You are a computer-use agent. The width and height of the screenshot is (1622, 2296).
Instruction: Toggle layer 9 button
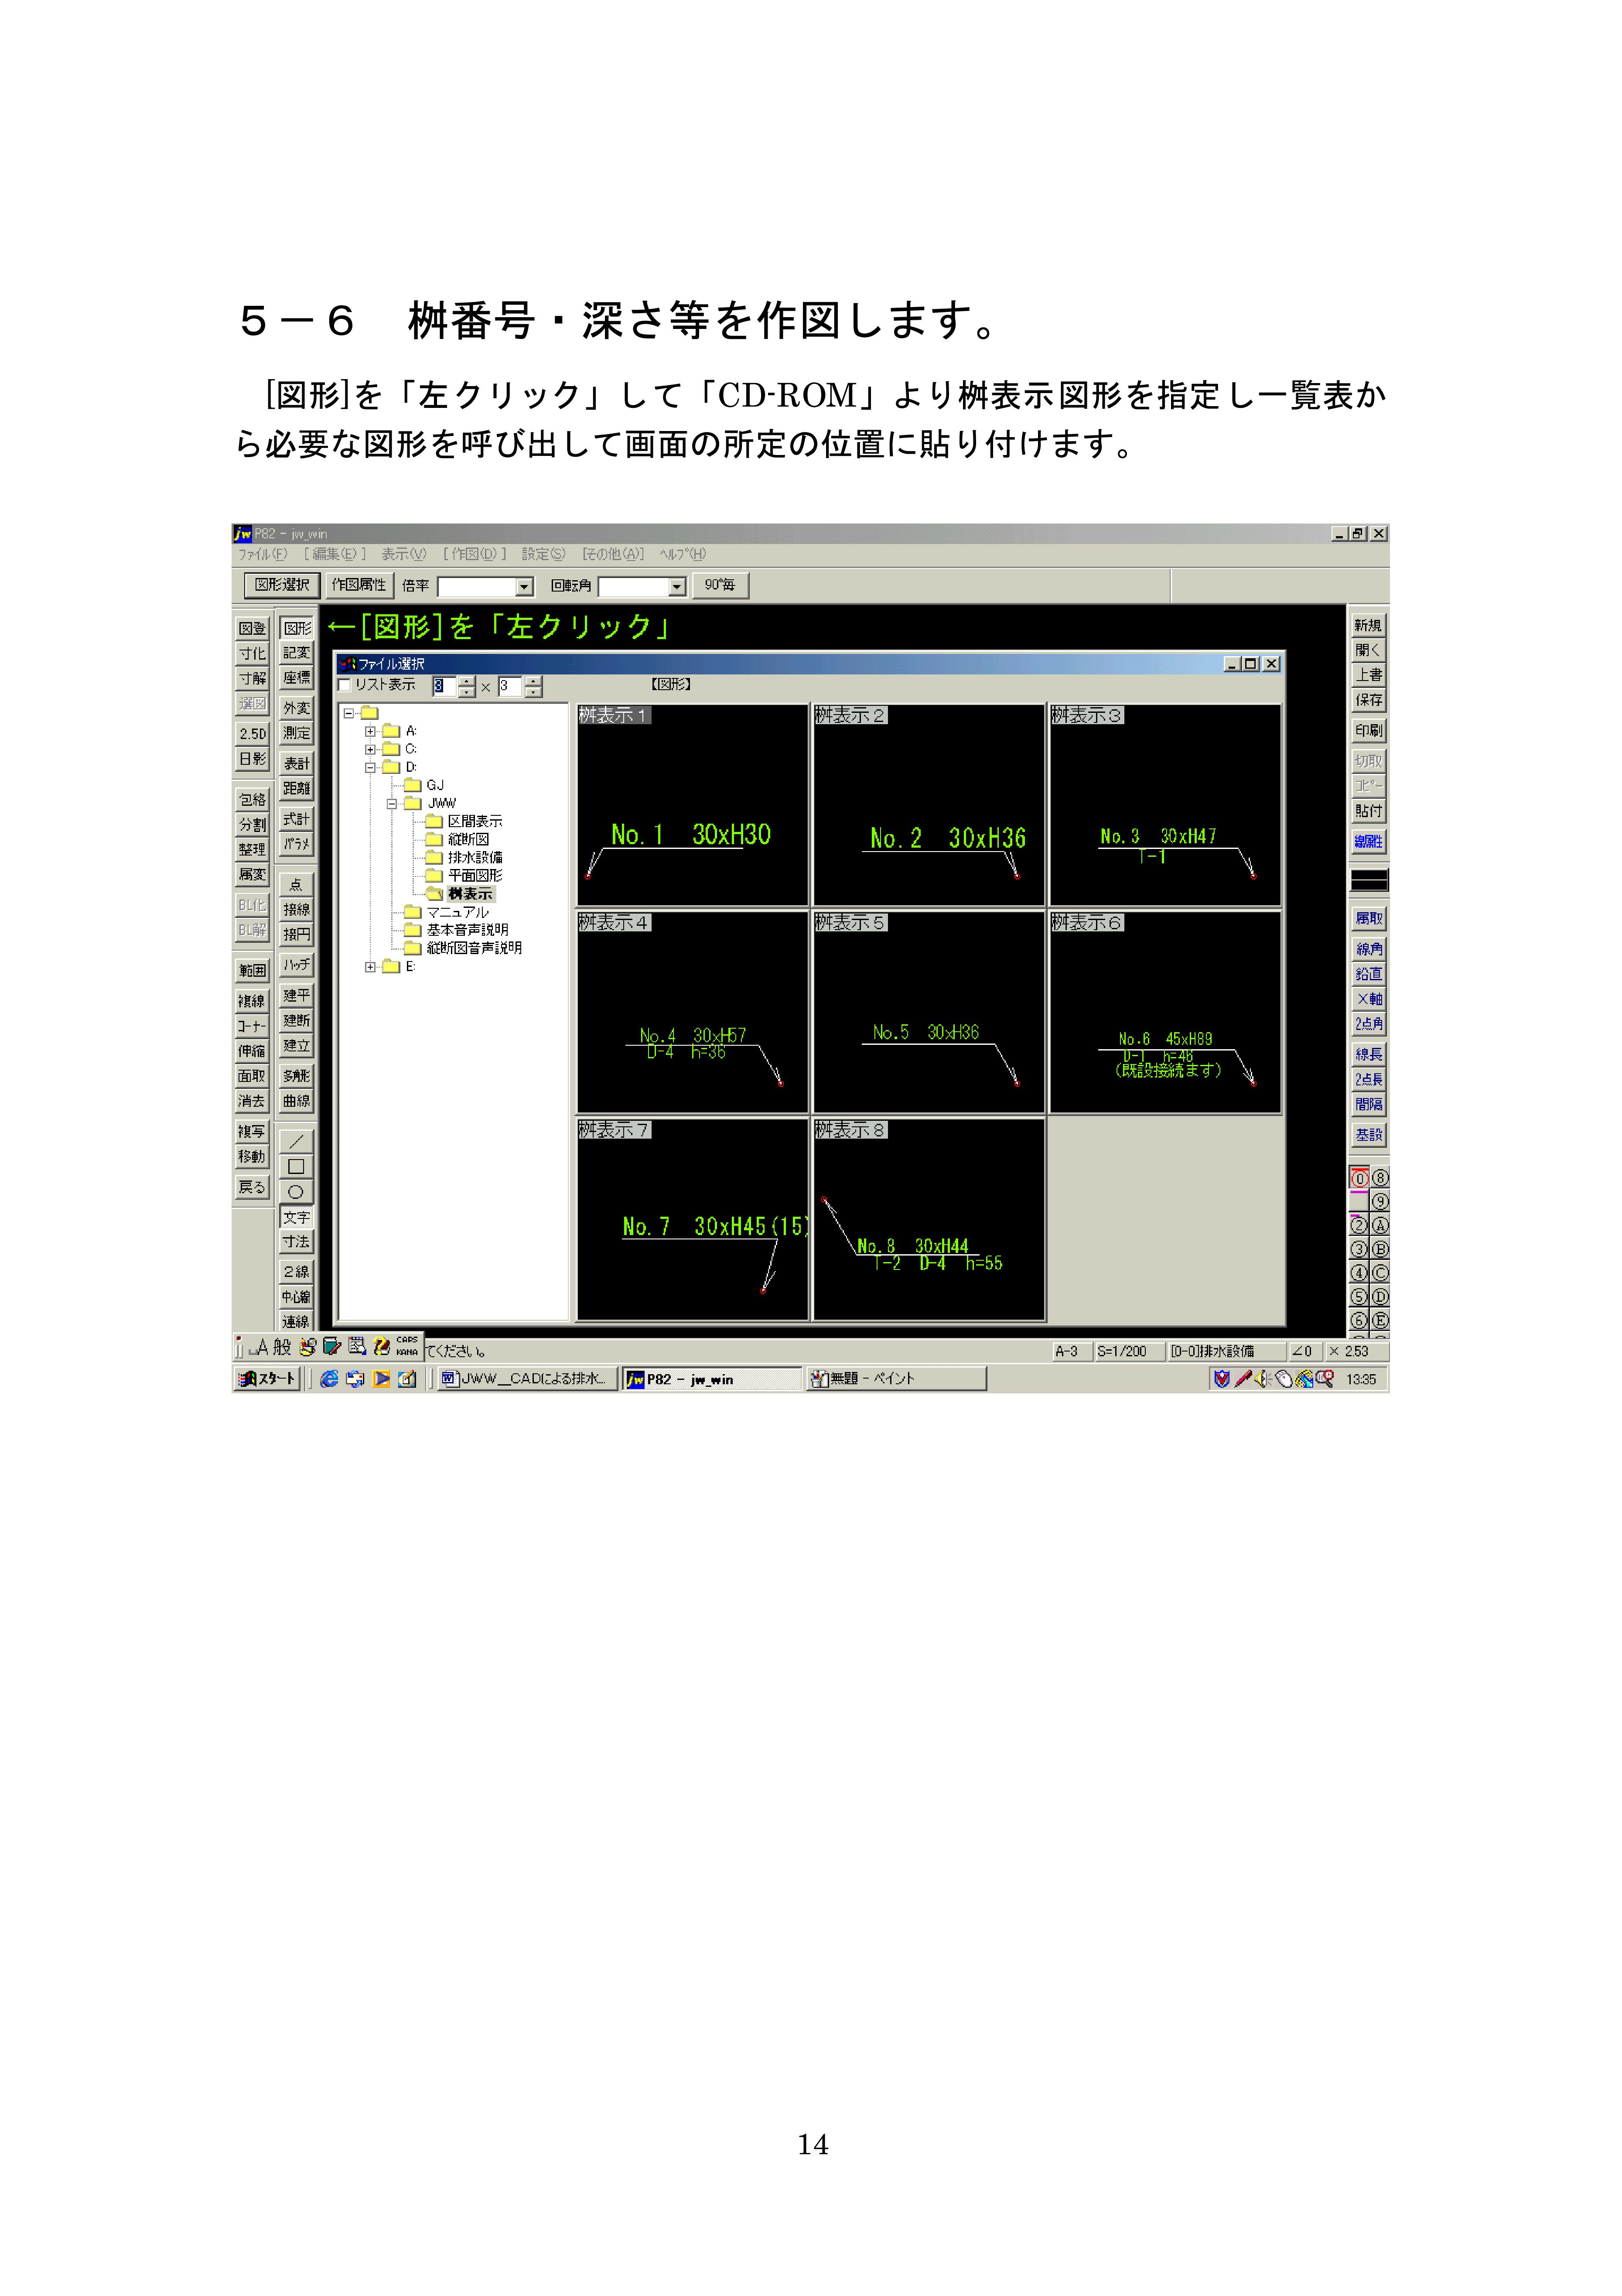pyautogui.click(x=1380, y=1202)
